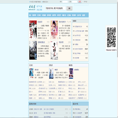The height and width of the screenshot is (118, 118).
Task: Click the QR code image on the right
Action: (x=111, y=37)
